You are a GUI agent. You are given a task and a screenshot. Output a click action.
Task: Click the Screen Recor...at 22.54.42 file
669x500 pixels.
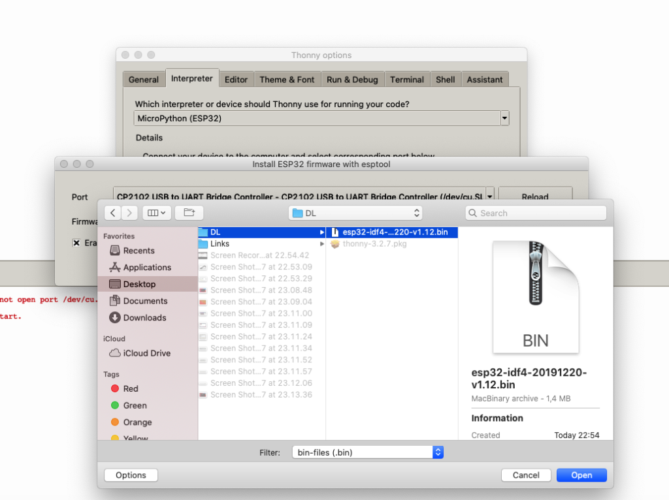coord(262,255)
